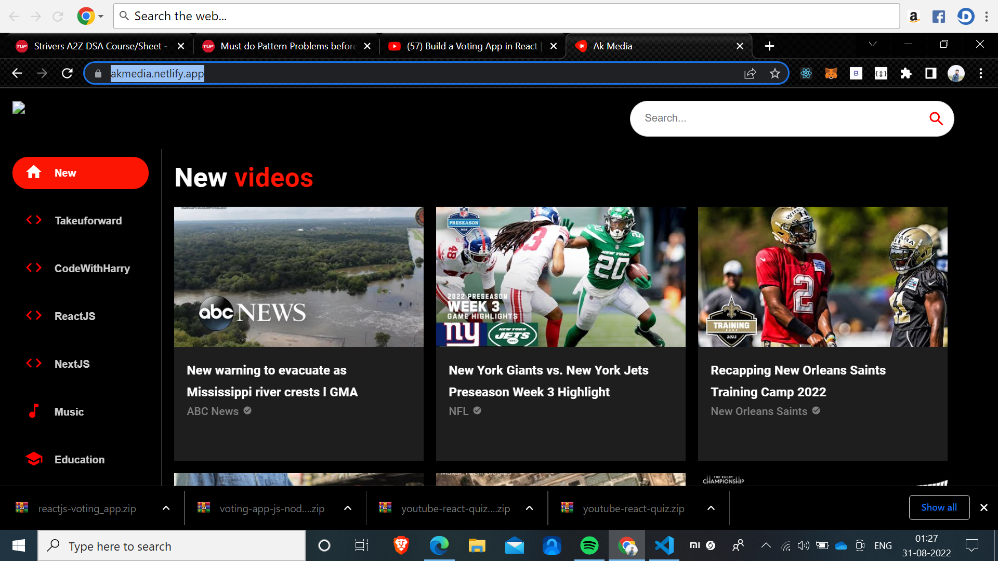998x561 pixels.
Task: Open the Giants vs Jets video thumbnail
Action: click(560, 277)
